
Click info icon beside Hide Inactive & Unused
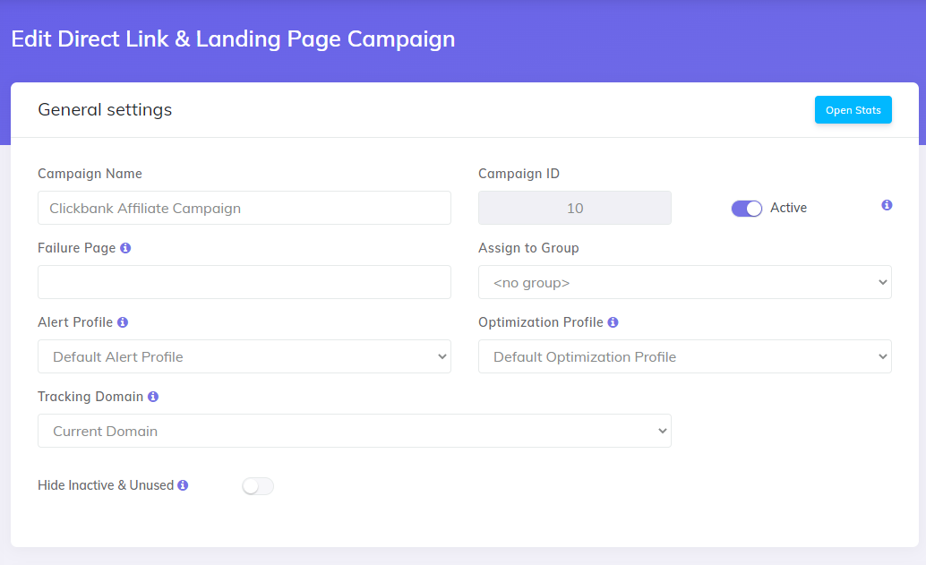(183, 485)
